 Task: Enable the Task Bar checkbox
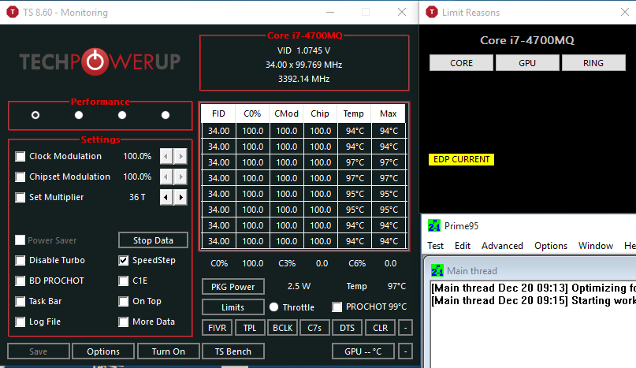[20, 301]
